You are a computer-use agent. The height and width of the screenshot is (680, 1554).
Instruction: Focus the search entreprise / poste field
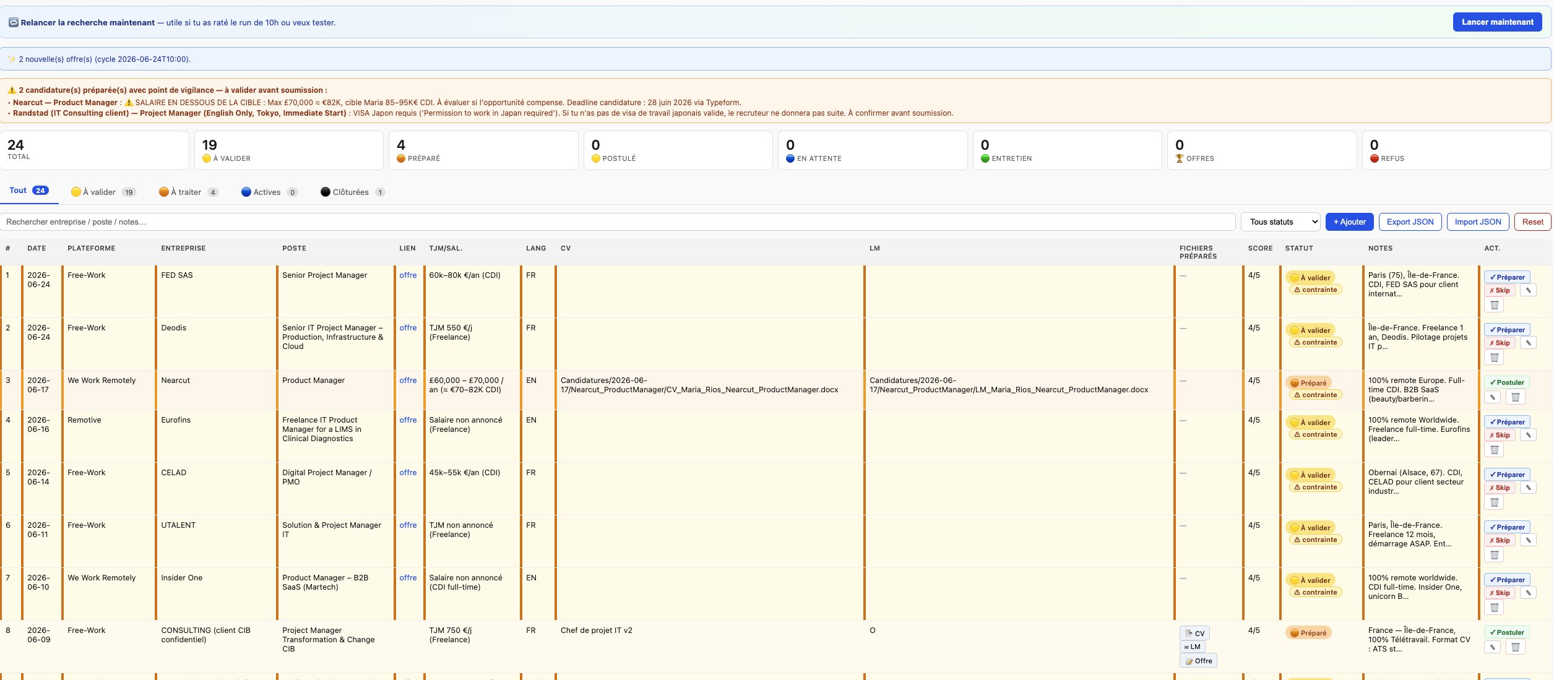[618, 222]
